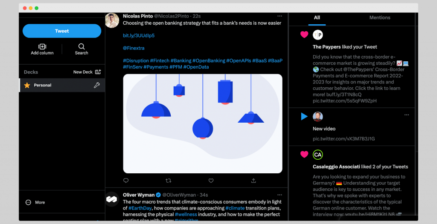The height and width of the screenshot is (224, 437).
Task: Open the bit.ly/3UUdIp5 link
Action: pos(139,35)
